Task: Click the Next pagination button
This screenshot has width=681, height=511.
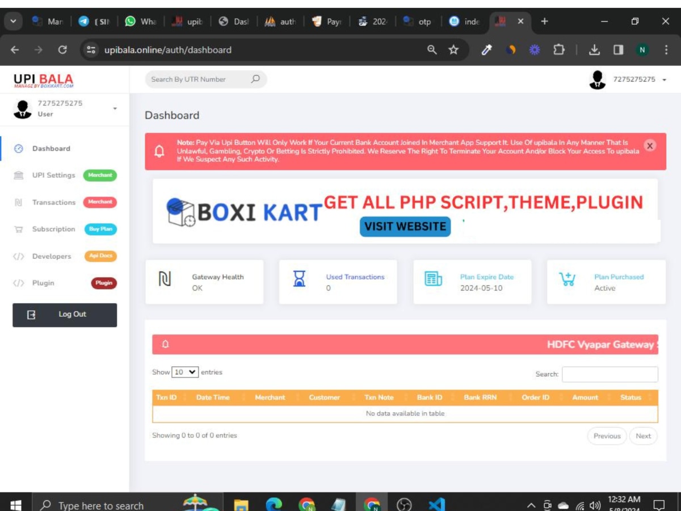Action: pyautogui.click(x=643, y=436)
